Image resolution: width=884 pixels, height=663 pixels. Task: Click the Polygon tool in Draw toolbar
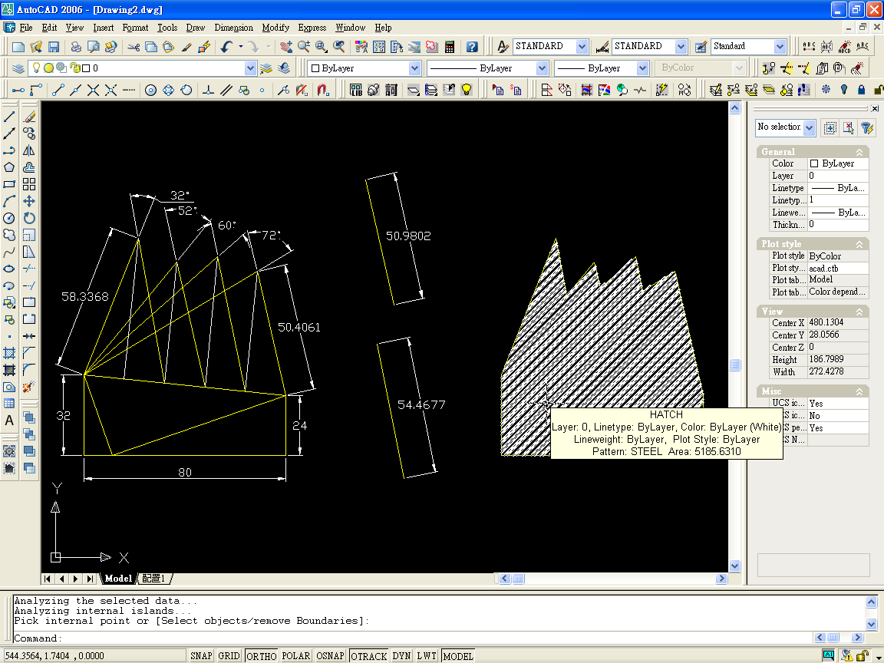point(10,167)
